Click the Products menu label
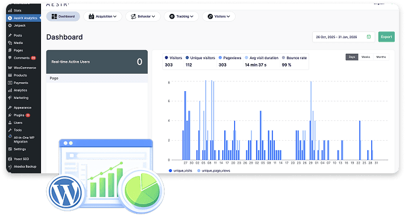The height and width of the screenshot is (224, 405). [x=20, y=75]
